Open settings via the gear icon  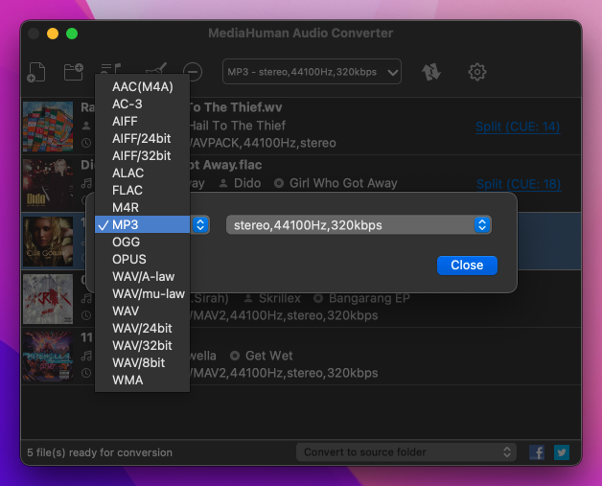(477, 72)
